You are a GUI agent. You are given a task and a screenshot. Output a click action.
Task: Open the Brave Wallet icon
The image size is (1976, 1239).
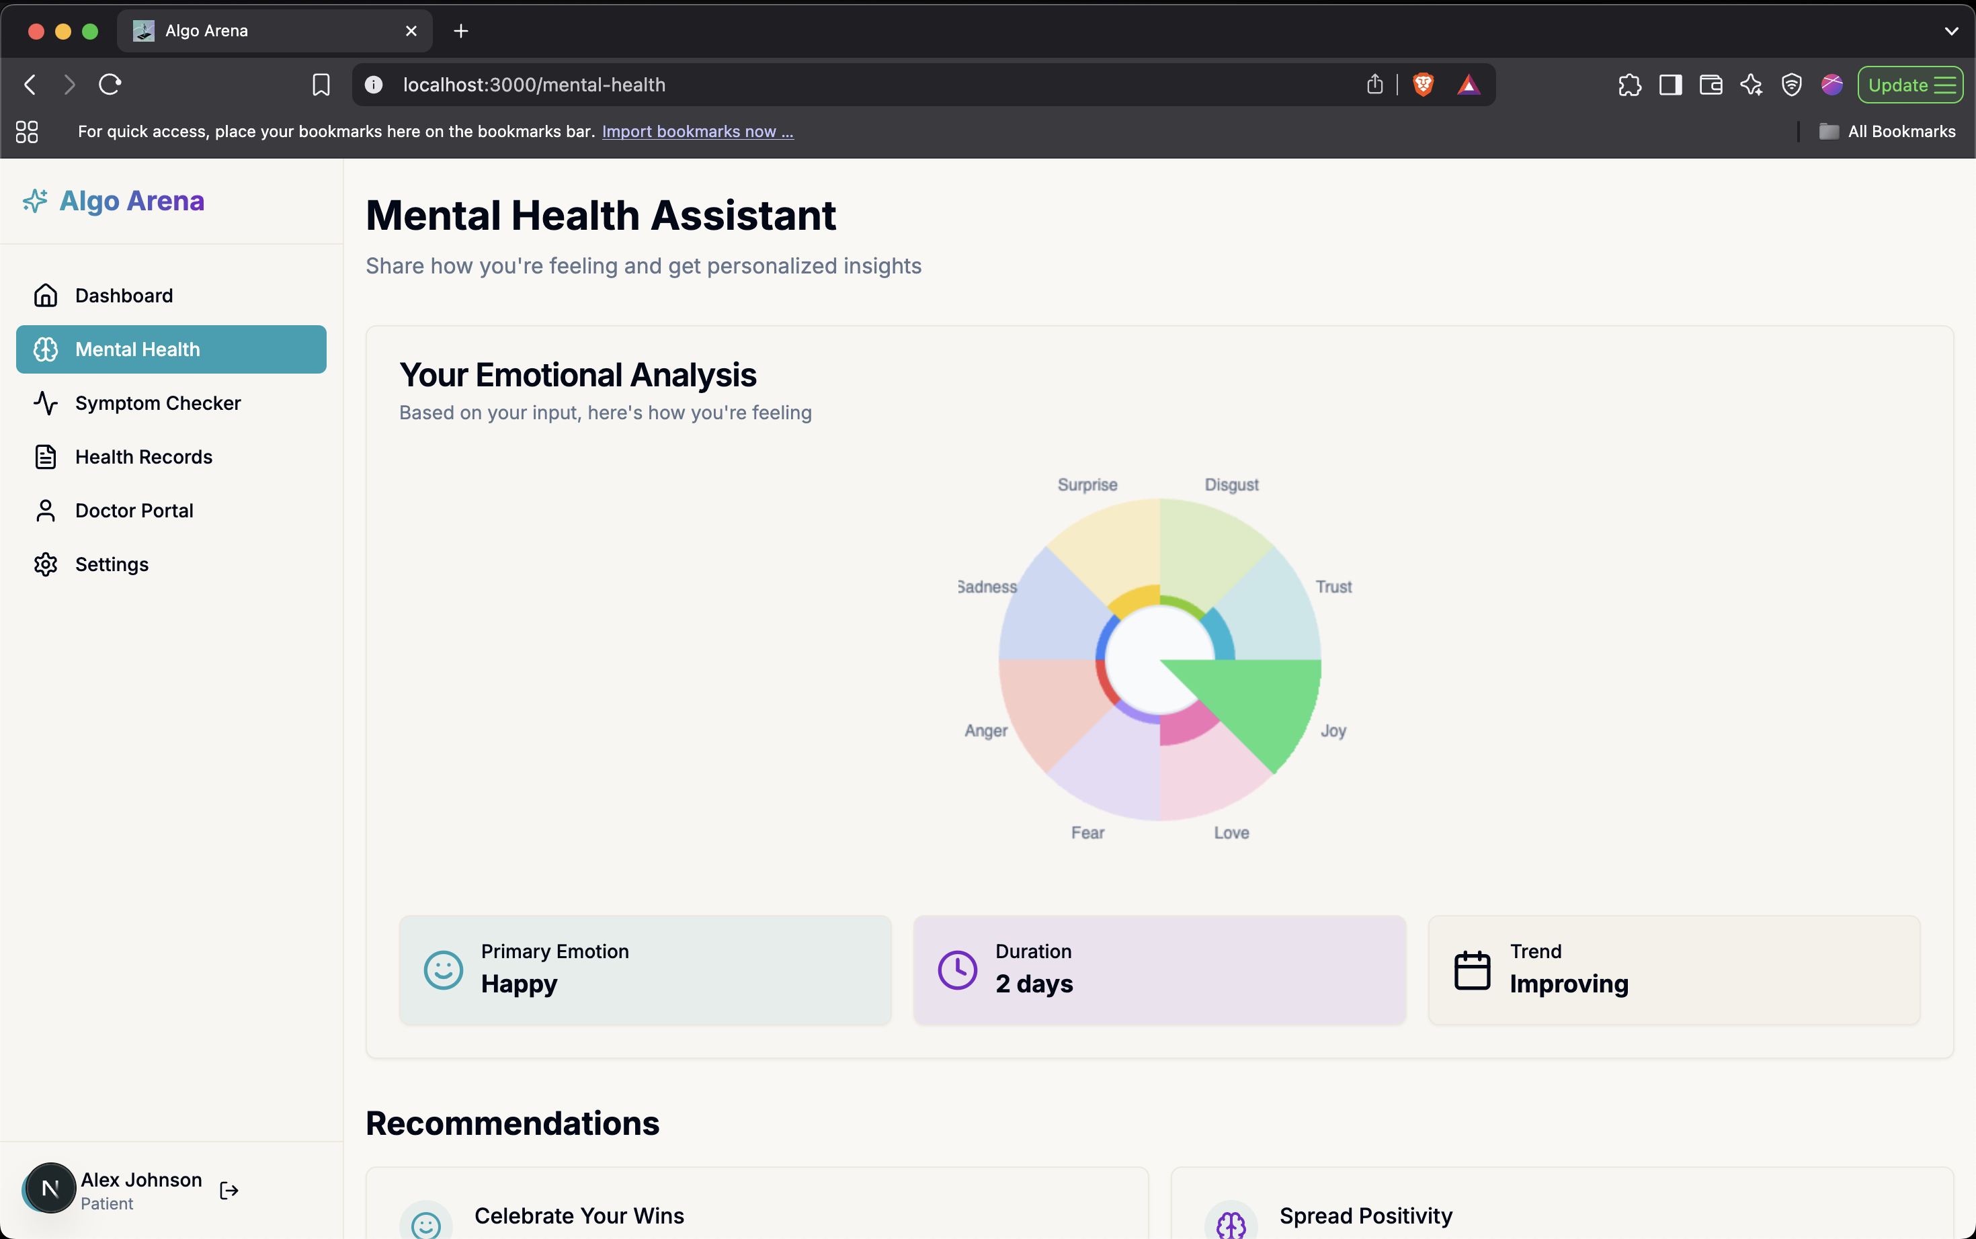(1711, 85)
